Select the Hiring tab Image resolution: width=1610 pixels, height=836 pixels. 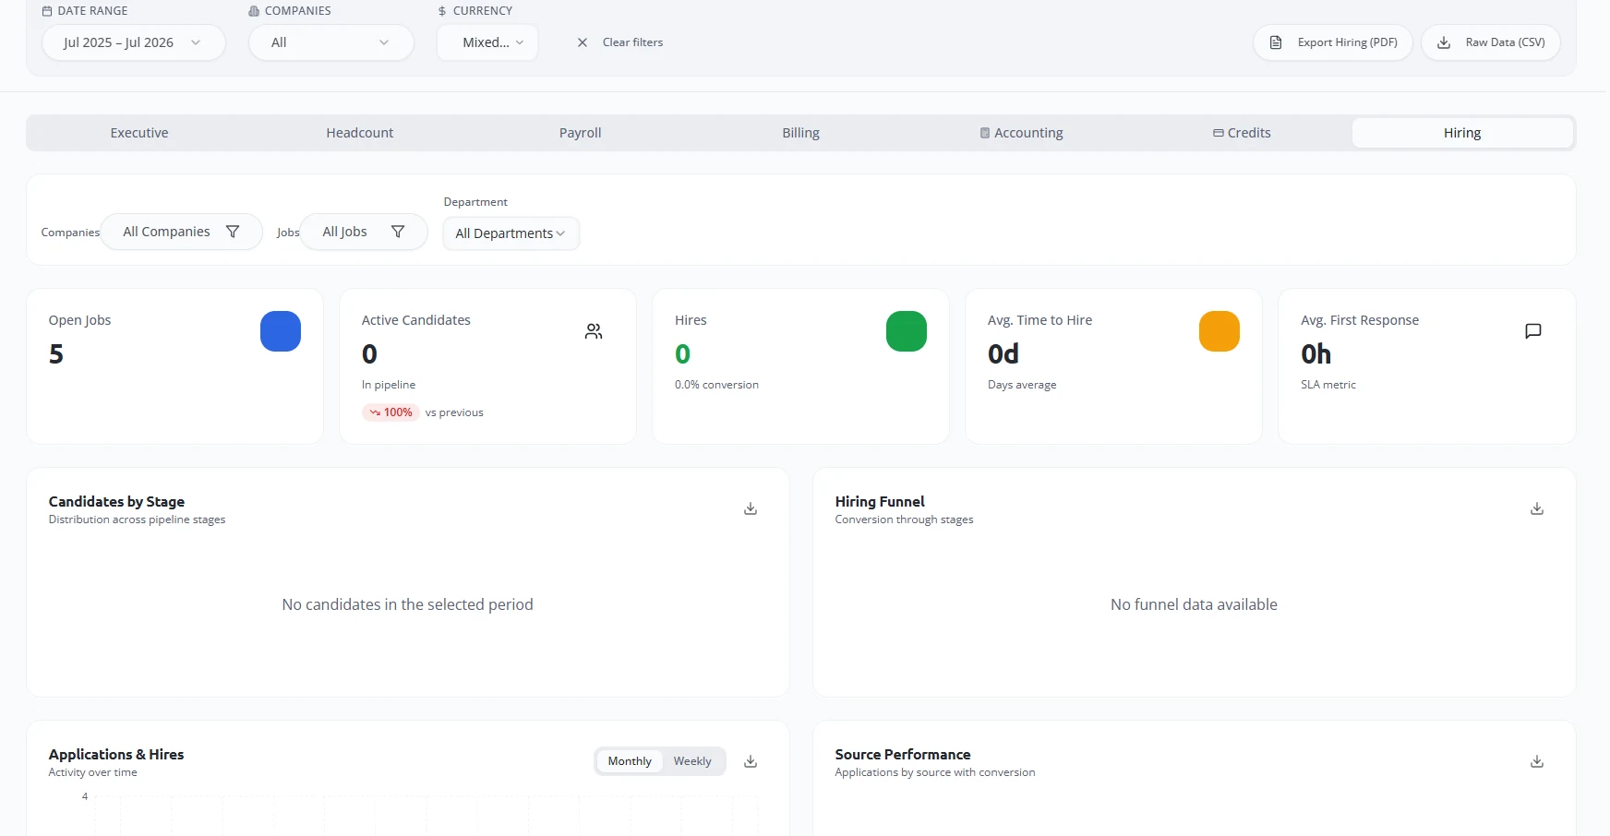(1462, 133)
